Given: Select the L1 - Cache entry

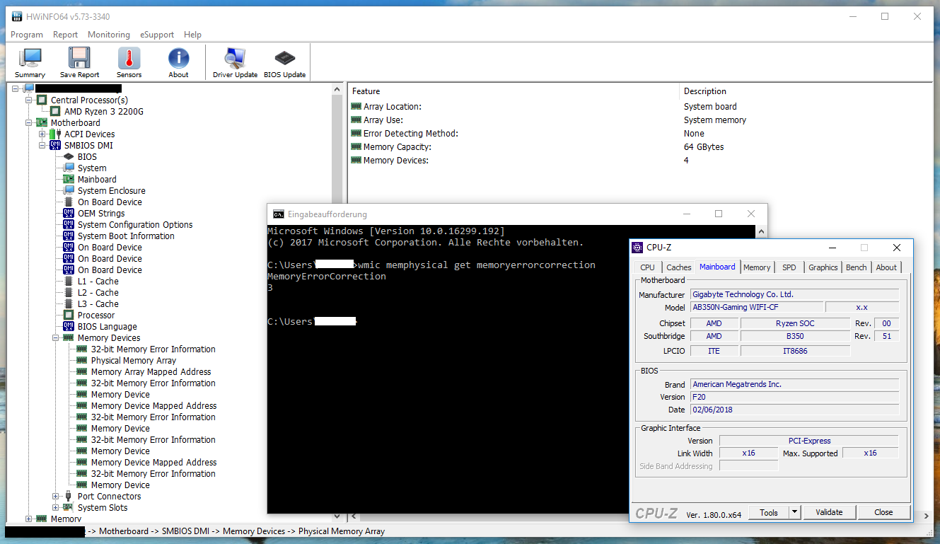Looking at the screenshot, I should pos(98,282).
